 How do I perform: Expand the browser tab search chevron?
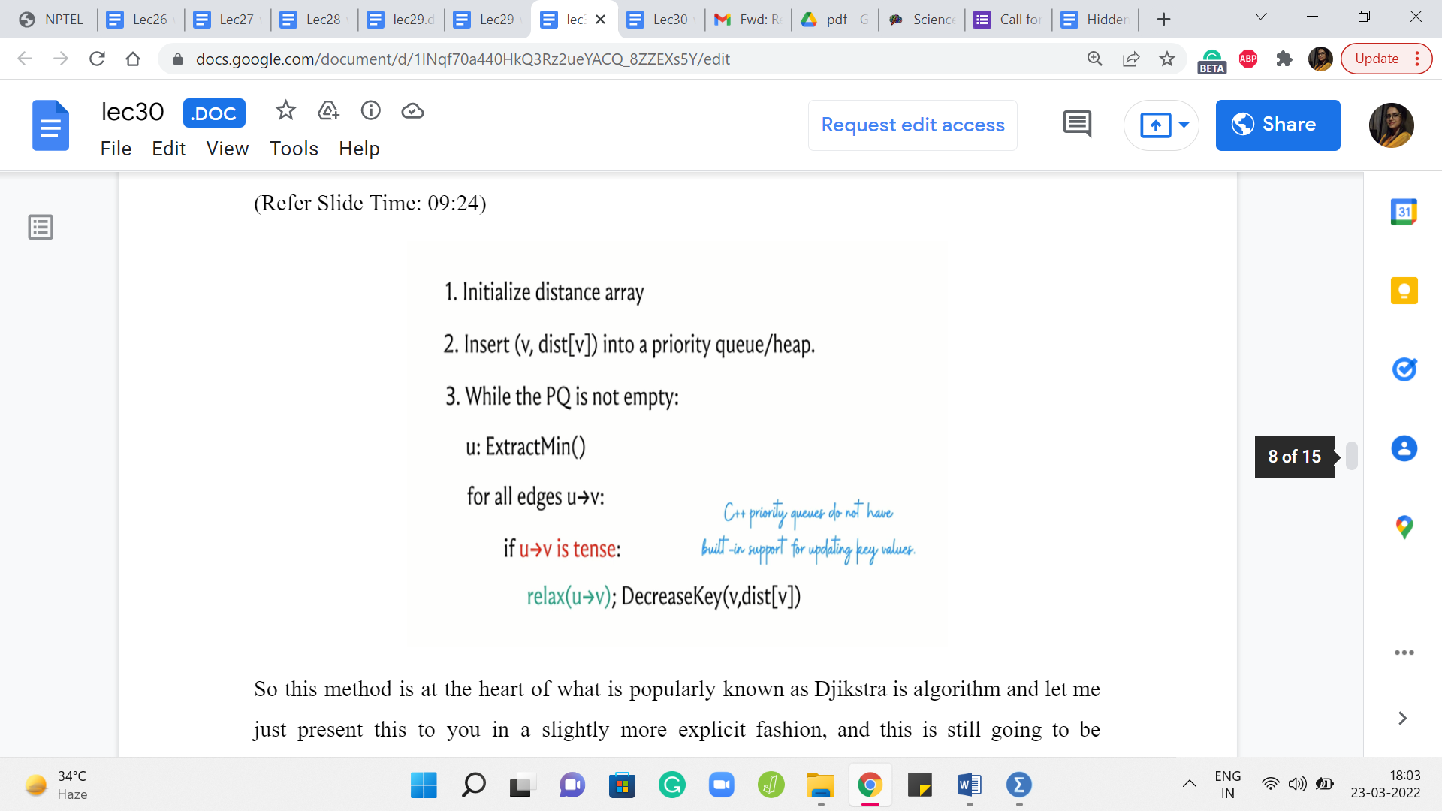click(1261, 17)
